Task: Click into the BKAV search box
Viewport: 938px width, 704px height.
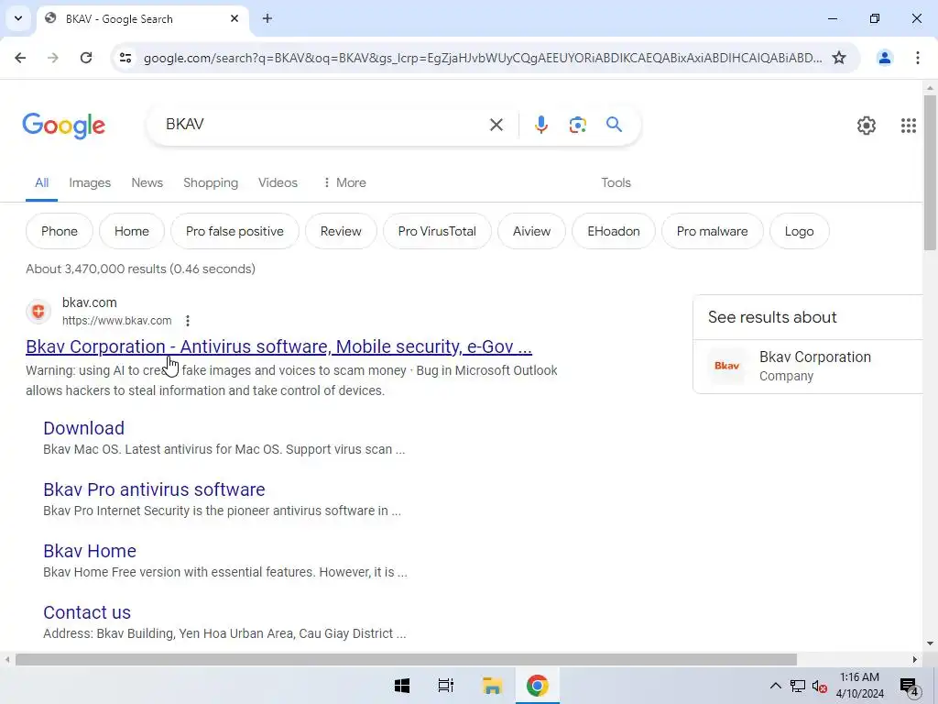Action: tap(323, 125)
